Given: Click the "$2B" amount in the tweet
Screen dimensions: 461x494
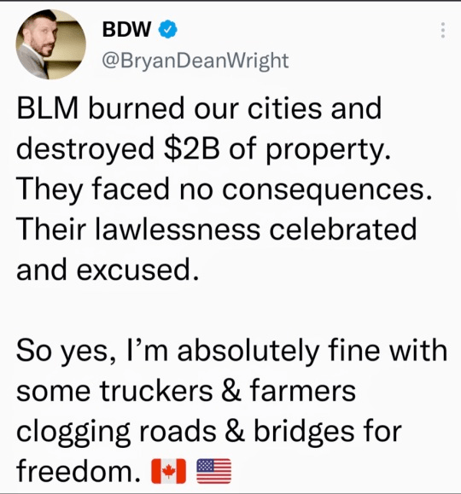Looking at the screenshot, I should coord(191,148).
